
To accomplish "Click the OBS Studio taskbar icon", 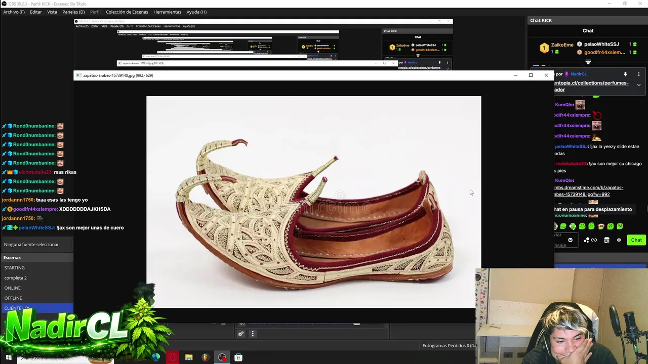I will [x=222, y=357].
